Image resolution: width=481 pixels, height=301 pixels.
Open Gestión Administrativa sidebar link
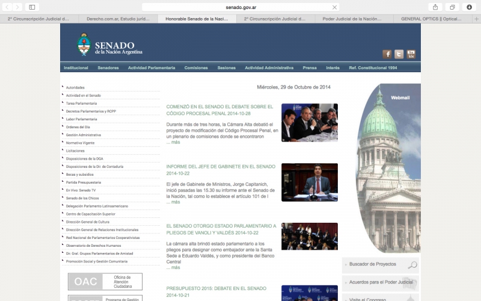[x=84, y=135]
